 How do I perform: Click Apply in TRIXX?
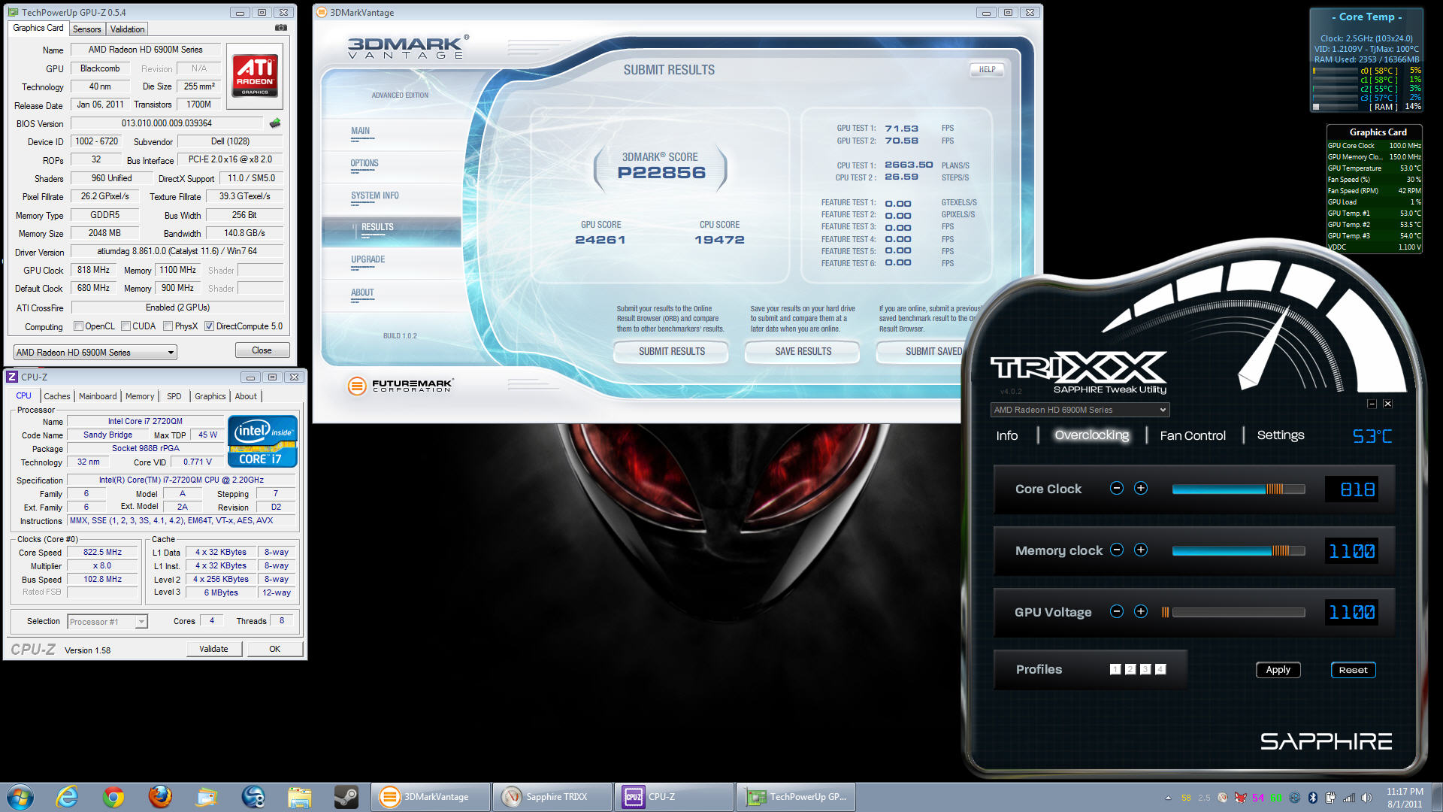click(1278, 669)
